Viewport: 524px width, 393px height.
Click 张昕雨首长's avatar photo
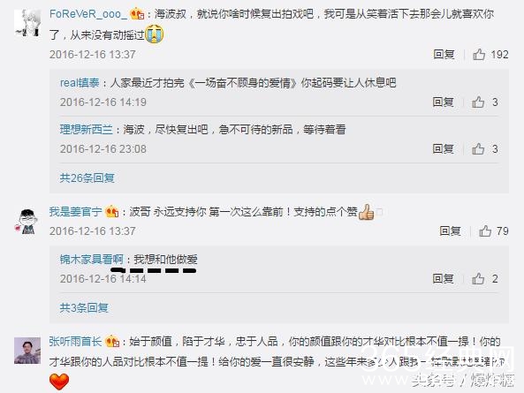pyautogui.click(x=27, y=351)
